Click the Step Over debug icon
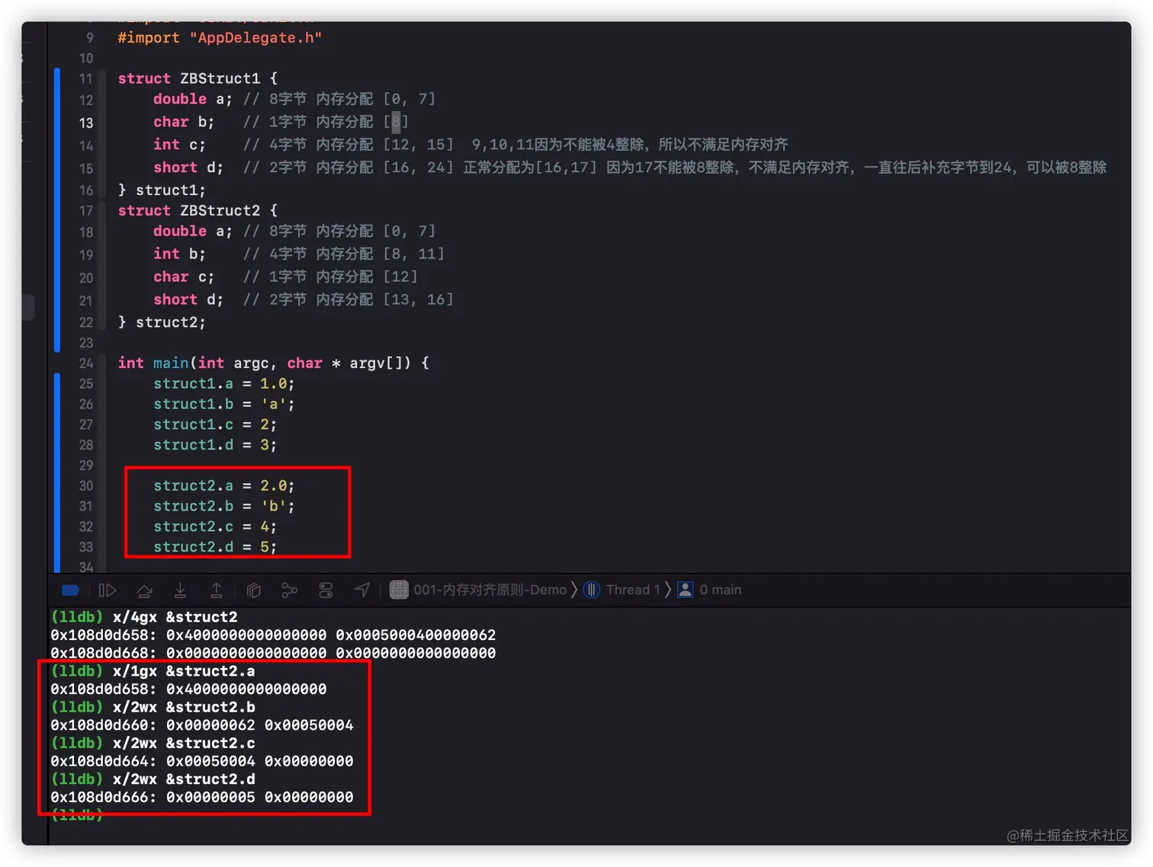 click(144, 590)
